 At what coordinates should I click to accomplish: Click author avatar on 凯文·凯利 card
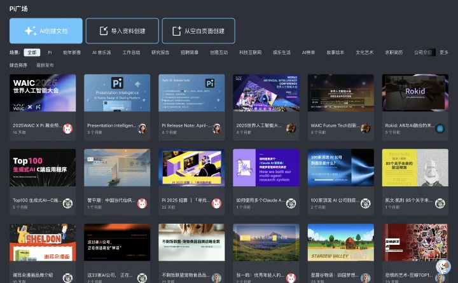coord(440,204)
